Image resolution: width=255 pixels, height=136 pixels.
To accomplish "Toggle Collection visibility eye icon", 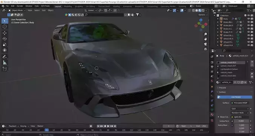I will (249, 15).
